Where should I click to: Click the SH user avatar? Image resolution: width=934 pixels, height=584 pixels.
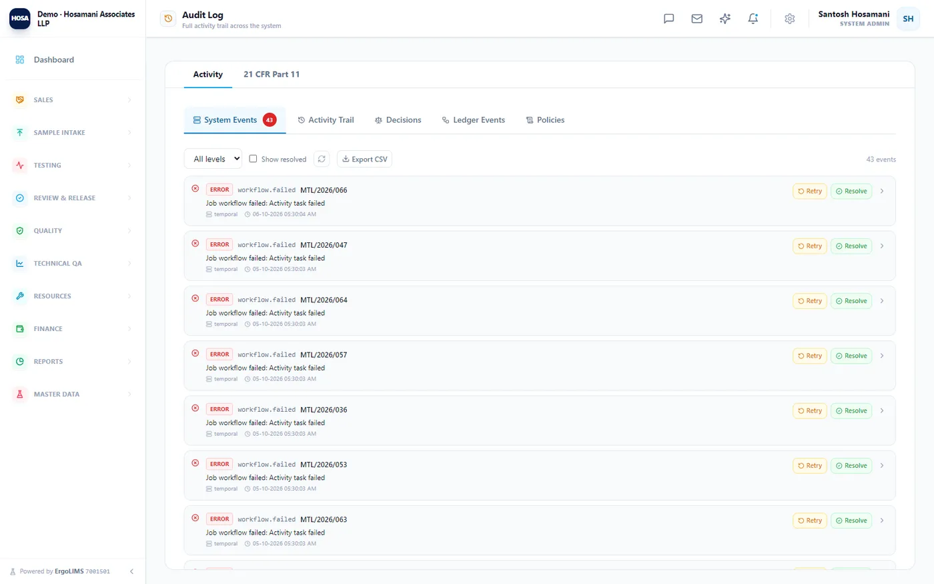[908, 19]
